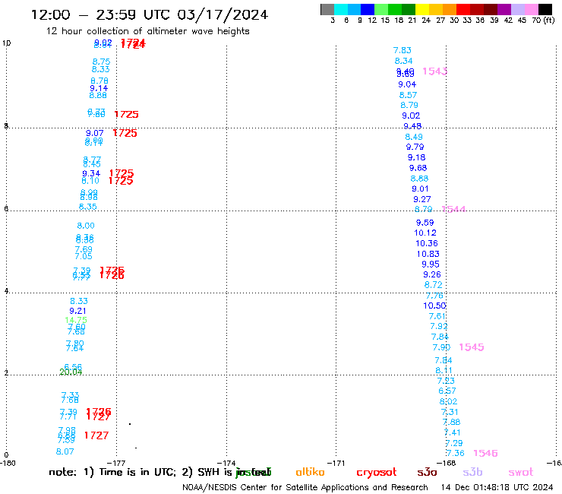Click the dark green wave height value 20.04
Screen dimensions: 562x494
(x=71, y=372)
